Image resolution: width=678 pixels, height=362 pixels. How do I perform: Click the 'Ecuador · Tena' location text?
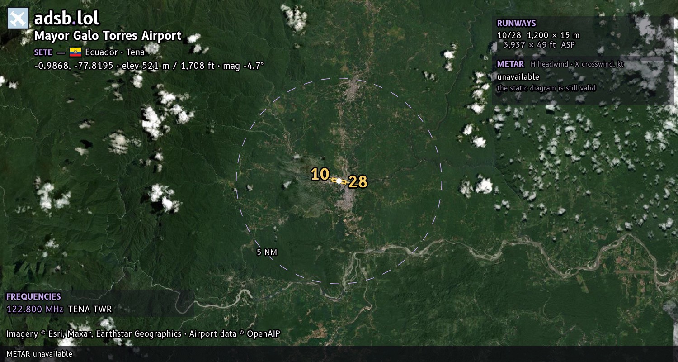[115, 52]
